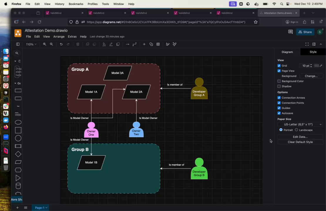
Task: Collapse the scratchpad section in sidebar
Action: click(x=15, y=61)
